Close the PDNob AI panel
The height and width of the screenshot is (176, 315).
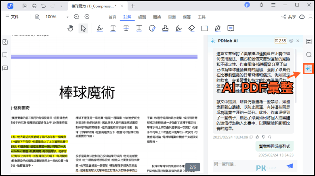(x=298, y=41)
